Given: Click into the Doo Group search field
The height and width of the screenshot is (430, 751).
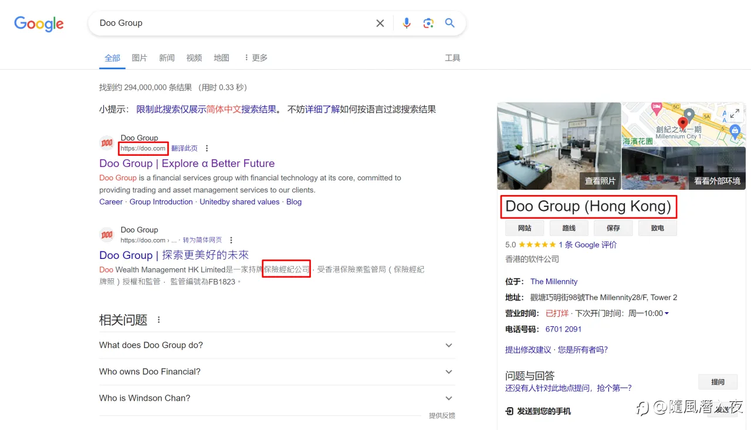Looking at the screenshot, I should point(235,23).
